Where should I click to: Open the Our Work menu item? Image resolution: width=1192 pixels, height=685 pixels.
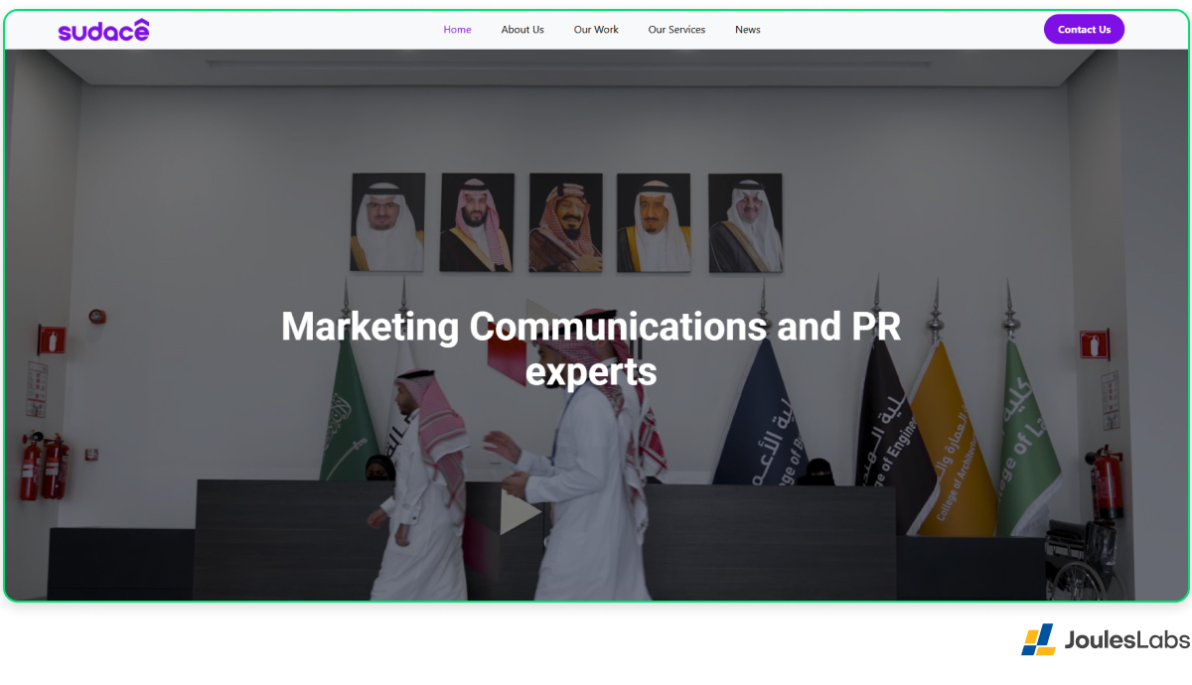point(596,30)
